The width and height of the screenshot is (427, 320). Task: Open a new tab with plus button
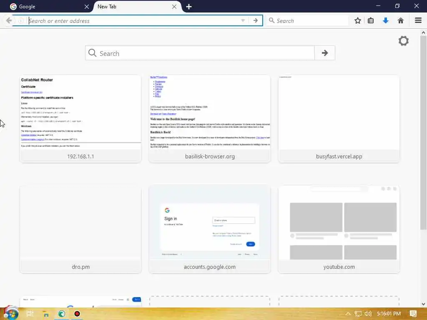click(x=189, y=7)
